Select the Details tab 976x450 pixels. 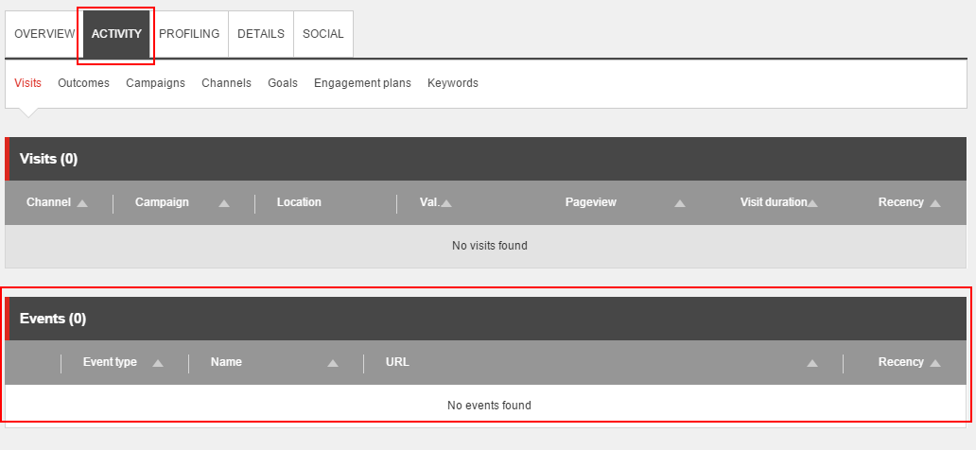tap(261, 34)
